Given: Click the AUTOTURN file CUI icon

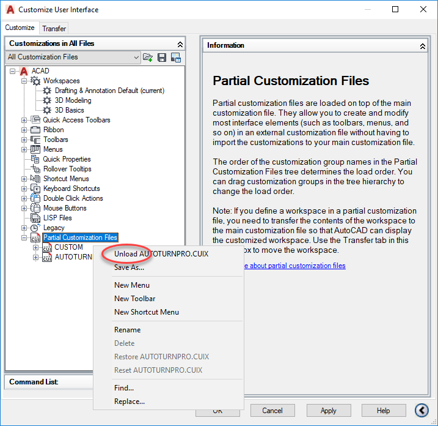Looking at the screenshot, I should pyautogui.click(x=47, y=257).
